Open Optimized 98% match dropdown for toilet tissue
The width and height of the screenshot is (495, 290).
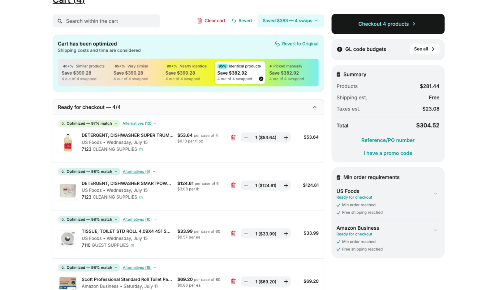(x=89, y=219)
